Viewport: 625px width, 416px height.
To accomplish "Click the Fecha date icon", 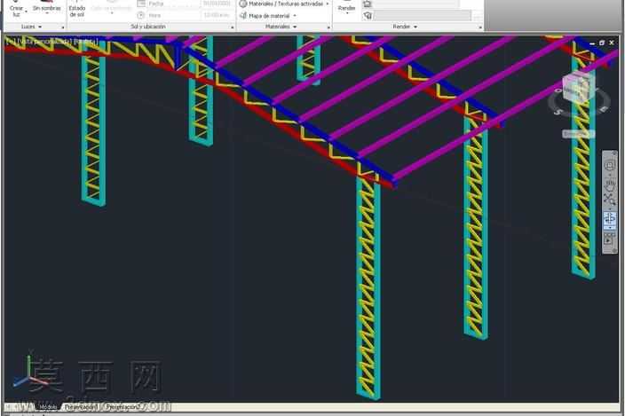I will point(141,4).
